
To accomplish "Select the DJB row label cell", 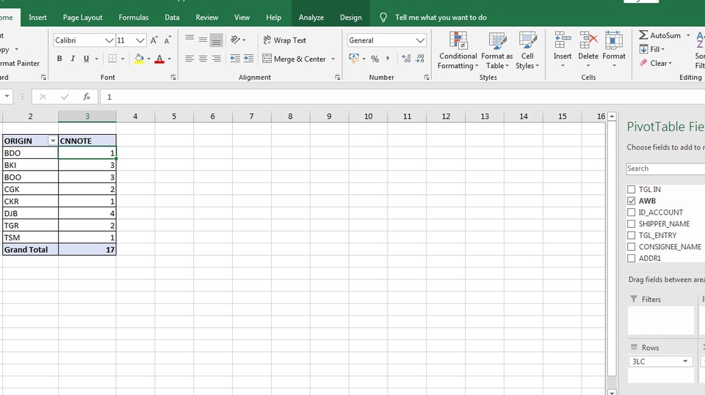I will (x=31, y=214).
